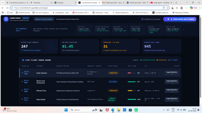Open GATE CSE PYQs bookmark
Image resolution: width=202 pixels, height=113 pixels.
[141, 12]
